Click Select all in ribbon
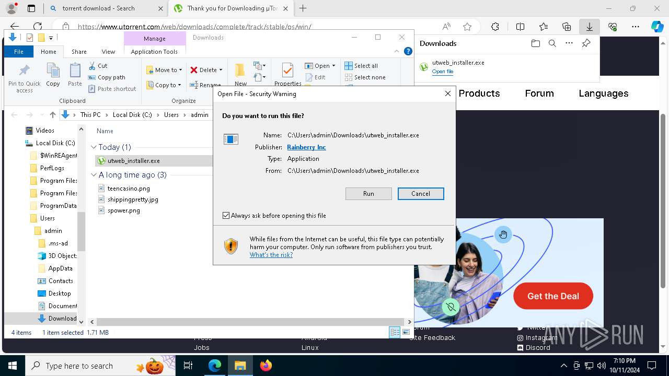The width and height of the screenshot is (669, 376). coord(361,66)
